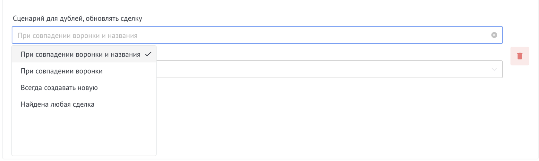
Task: Select "При совпадении воронки и названия" option
Action: point(80,55)
